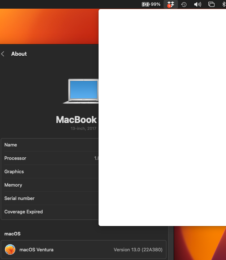226x260 pixels.
Task: Open the Dropbox menu bar icon
Action: [171, 4]
